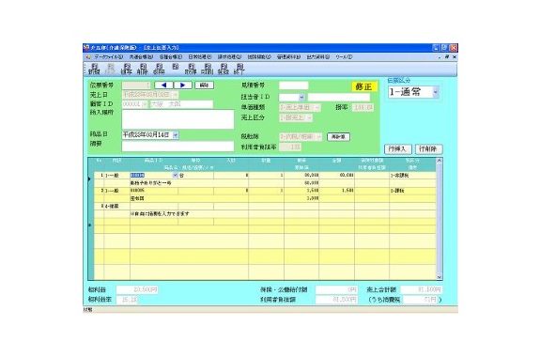540x357 pixels.
Task: Open the ツール menu
Action: pos(344,57)
